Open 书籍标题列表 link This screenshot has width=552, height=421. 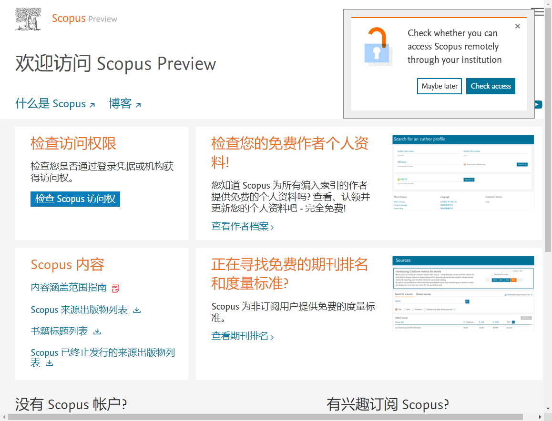pos(59,331)
